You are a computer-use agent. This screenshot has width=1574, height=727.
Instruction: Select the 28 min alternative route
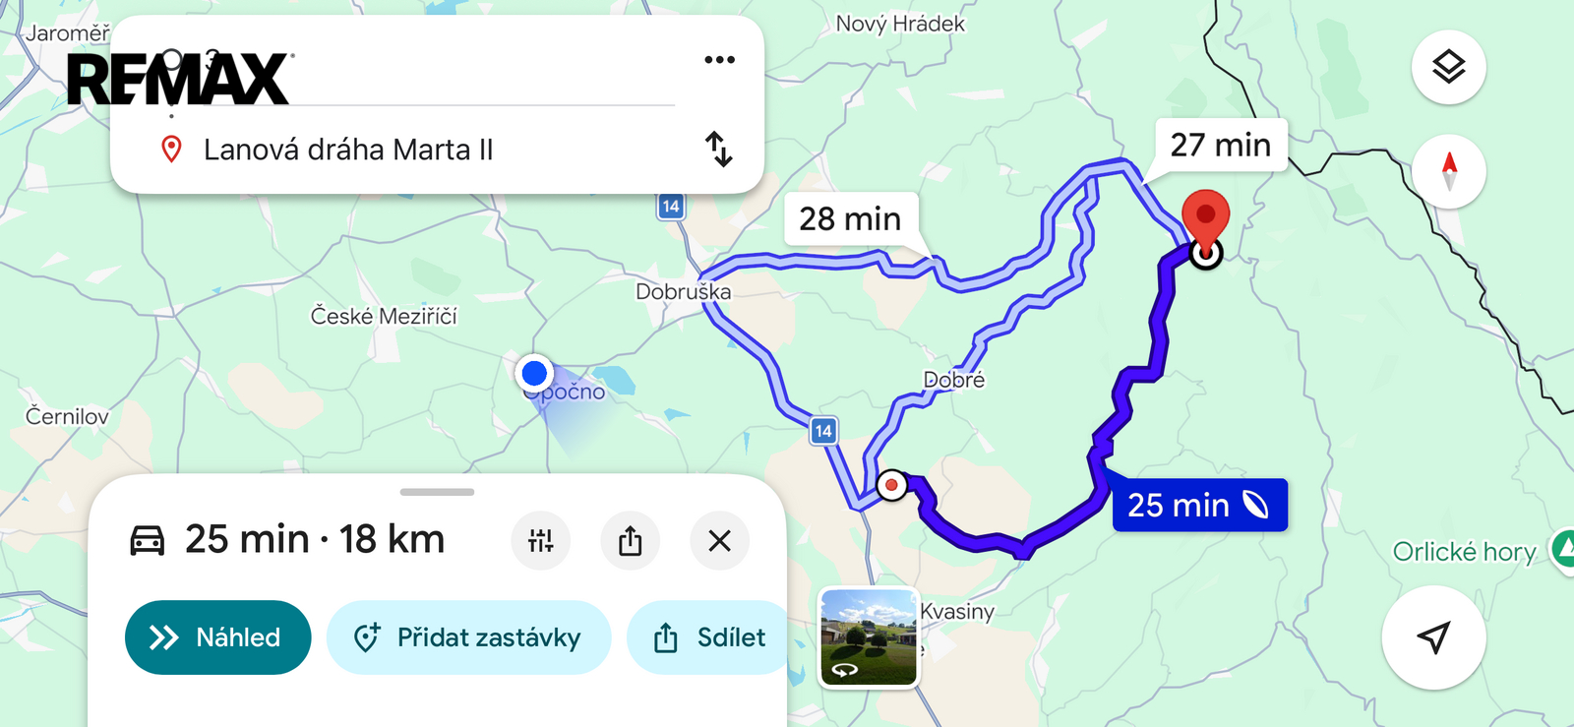point(850,218)
